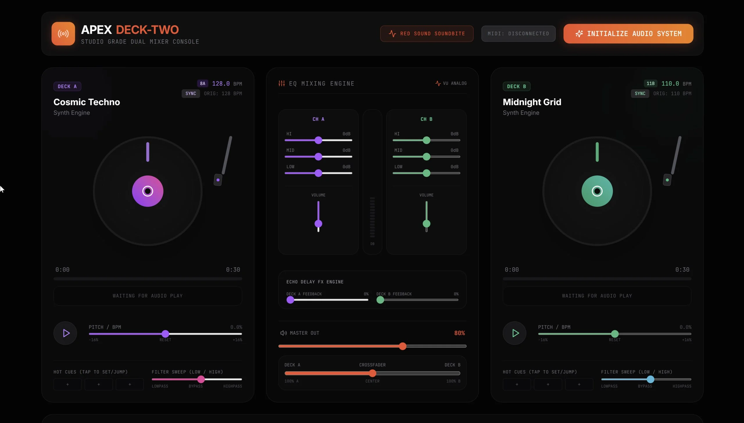Click the 80% Master Out value
Viewport: 744px width, 423px height.
click(459, 333)
